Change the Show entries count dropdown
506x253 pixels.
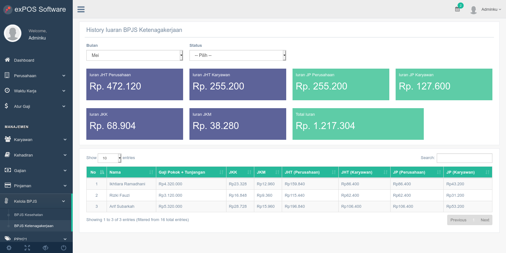[x=109, y=158]
